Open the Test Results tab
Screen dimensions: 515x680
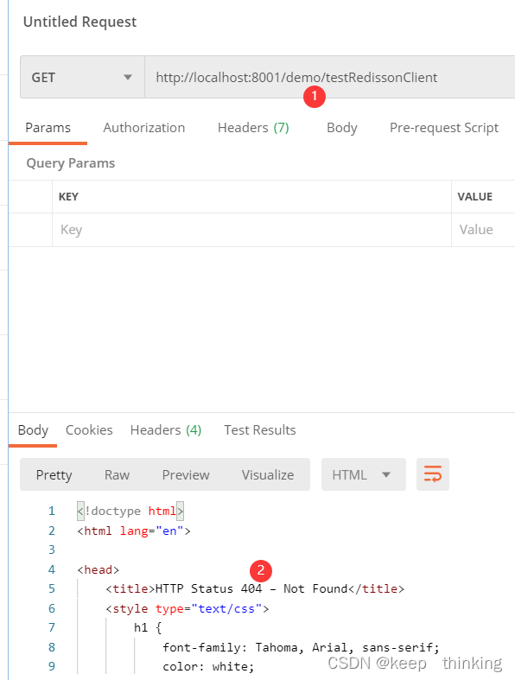tap(260, 429)
